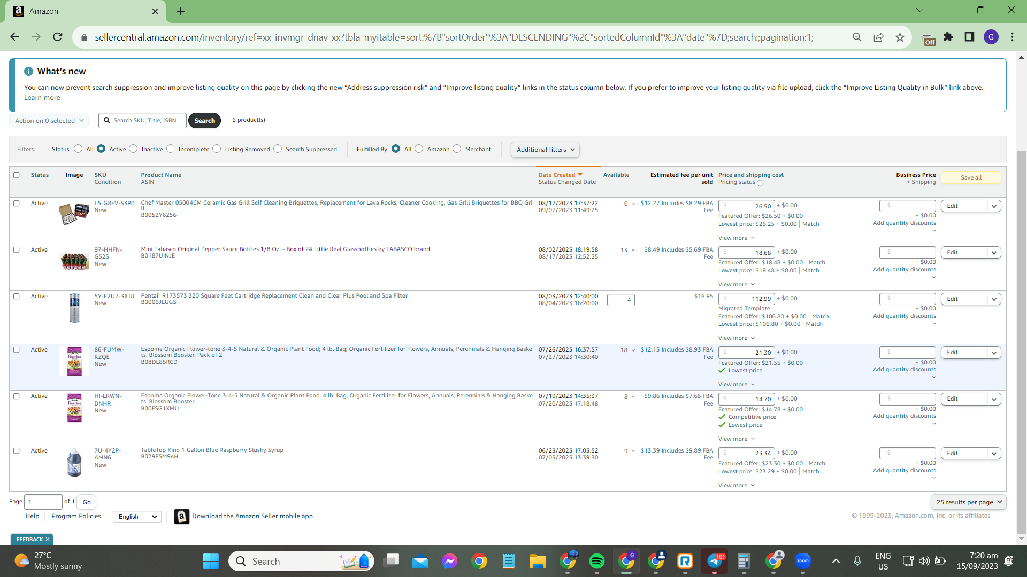Open the 'Action on 0 selected' dropdown

(49, 121)
